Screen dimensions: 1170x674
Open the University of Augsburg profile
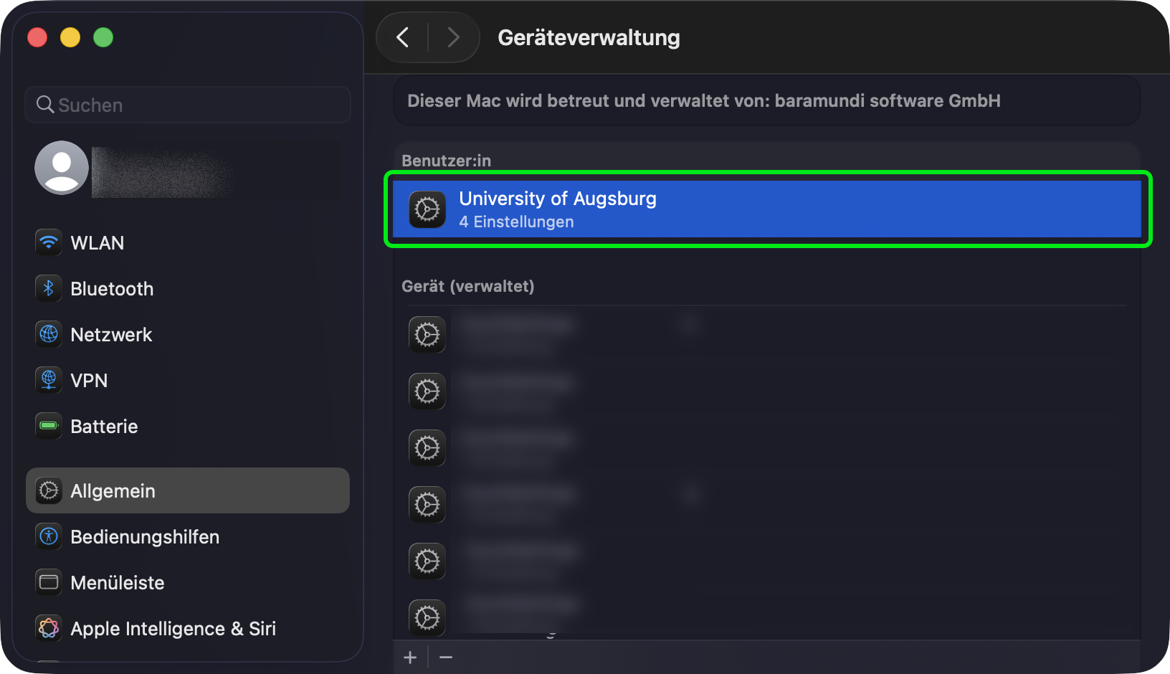coord(767,209)
